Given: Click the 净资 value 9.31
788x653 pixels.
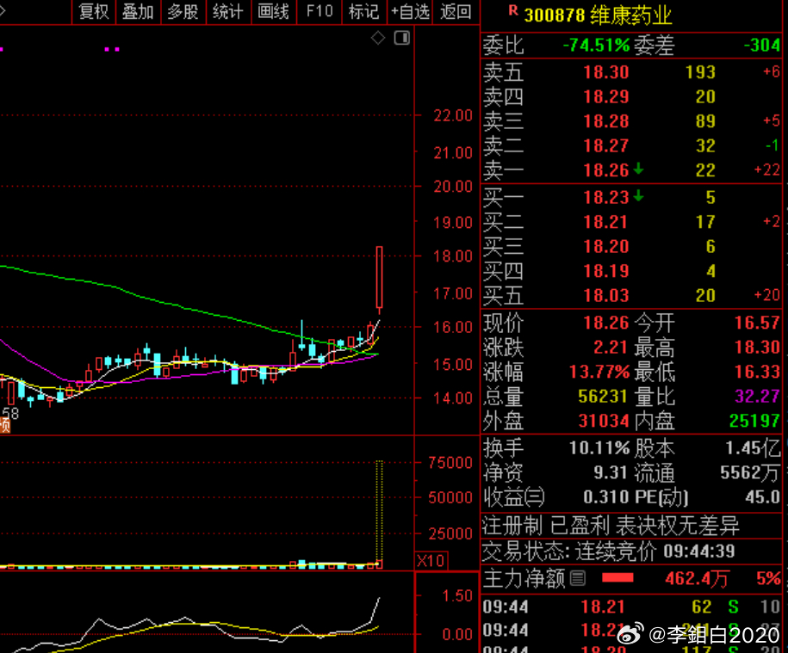Looking at the screenshot, I should pyautogui.click(x=610, y=473).
